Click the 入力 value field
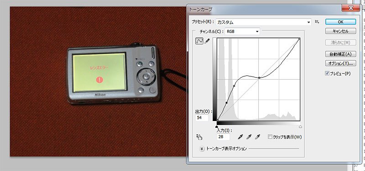This screenshot has width=365, height=171. pos(223,137)
